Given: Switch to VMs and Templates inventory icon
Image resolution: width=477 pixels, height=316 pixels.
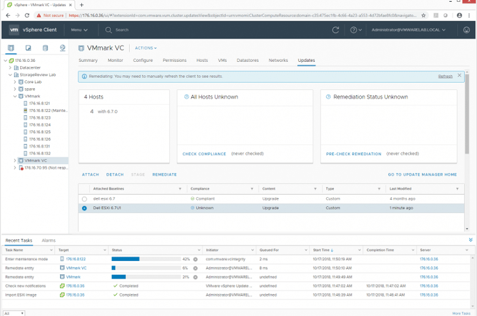Looking at the screenshot, I should 28,48.
